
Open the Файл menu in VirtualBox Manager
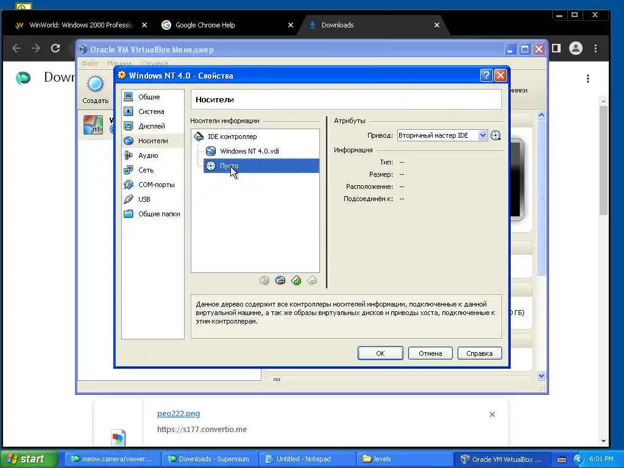(90, 63)
